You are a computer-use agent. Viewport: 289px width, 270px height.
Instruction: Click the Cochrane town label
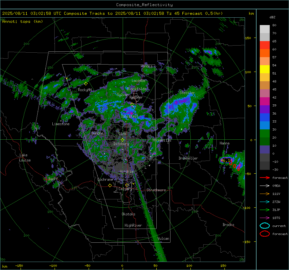click(x=105, y=179)
